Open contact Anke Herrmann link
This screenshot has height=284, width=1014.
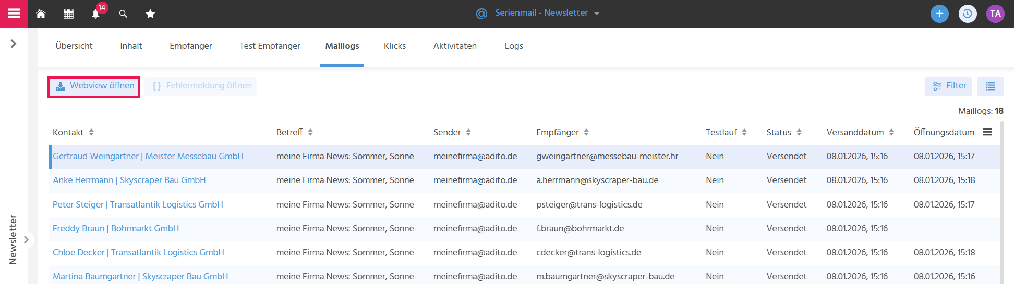[x=129, y=180]
